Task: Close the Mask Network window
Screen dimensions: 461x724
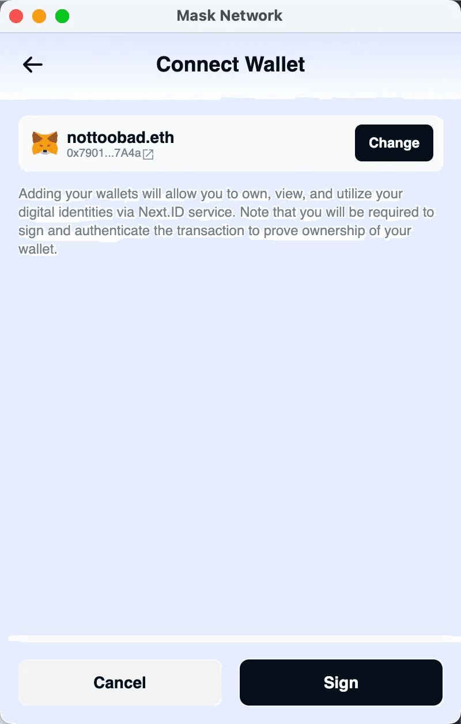Action: click(x=16, y=16)
